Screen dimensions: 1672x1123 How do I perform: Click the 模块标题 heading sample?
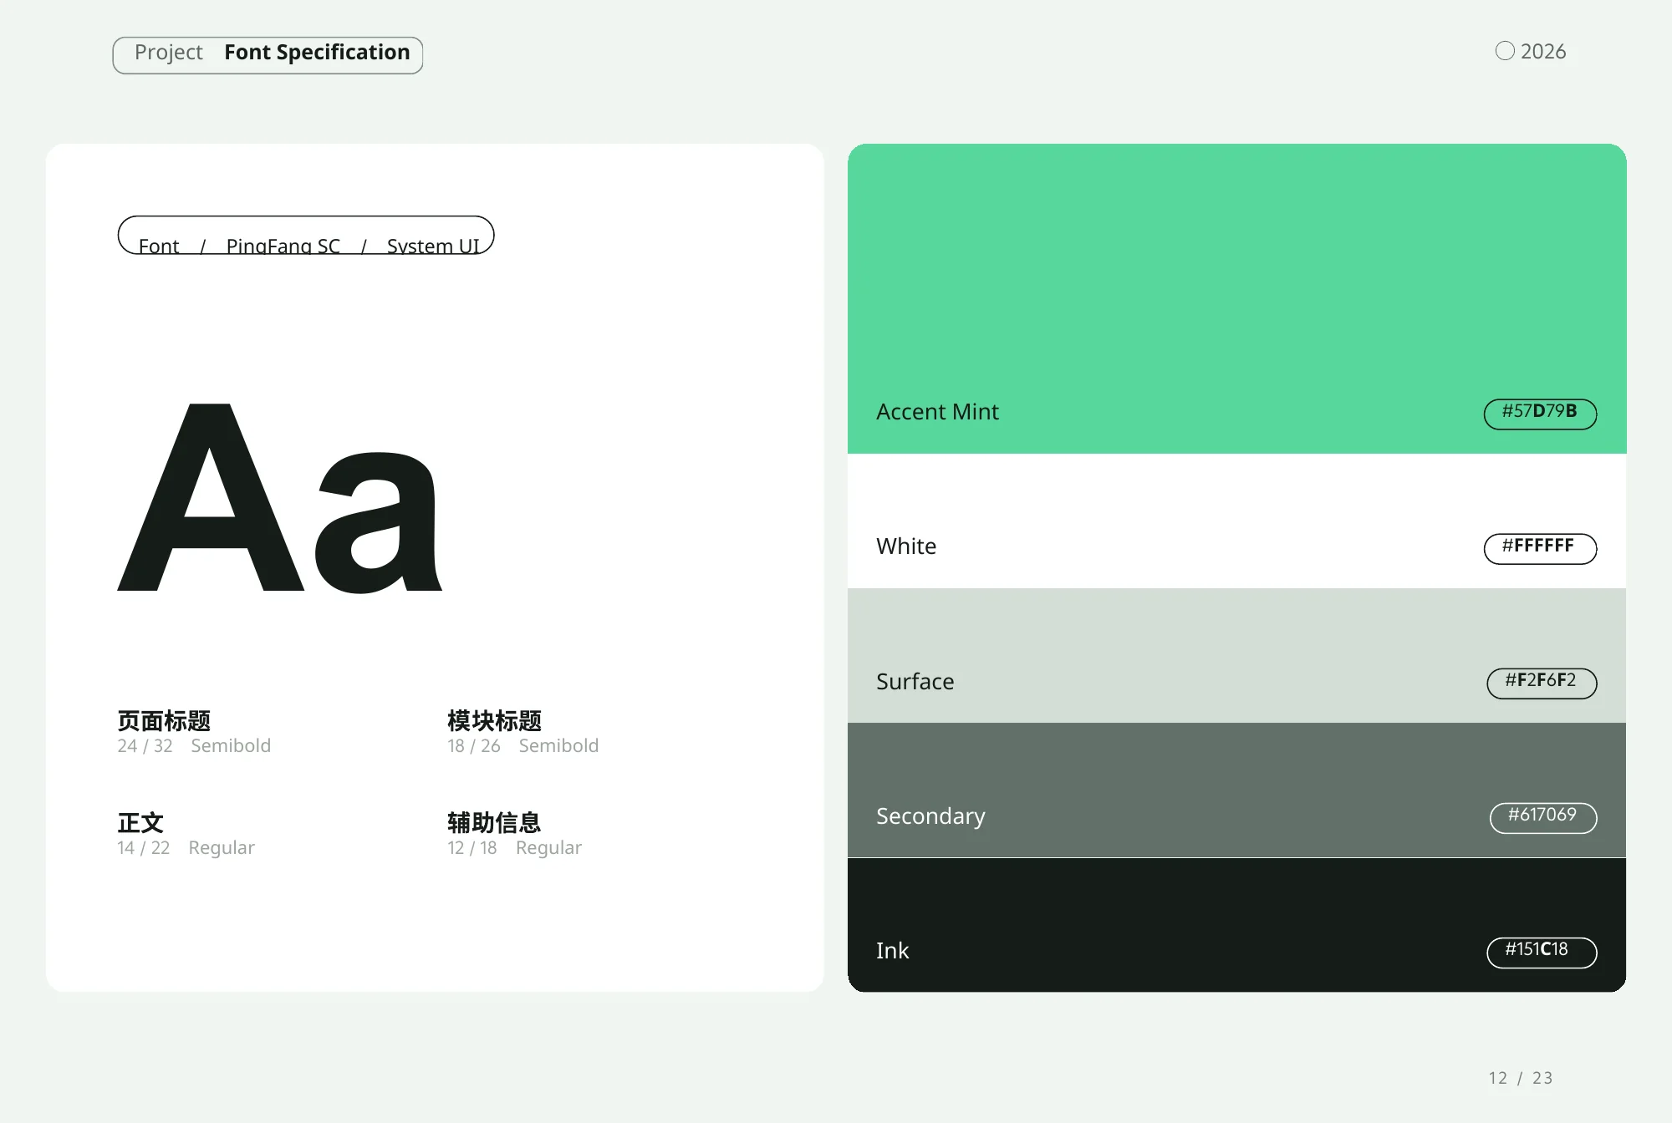click(494, 720)
